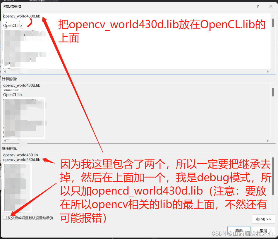This screenshot has width=278, height=239.
Task: Select OpenCL.lib line in the top edit box
Action: pos(12,25)
